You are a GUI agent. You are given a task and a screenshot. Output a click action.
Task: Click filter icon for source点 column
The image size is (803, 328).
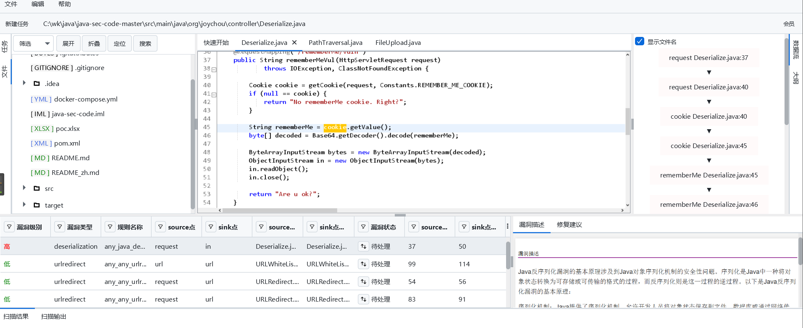pos(160,227)
